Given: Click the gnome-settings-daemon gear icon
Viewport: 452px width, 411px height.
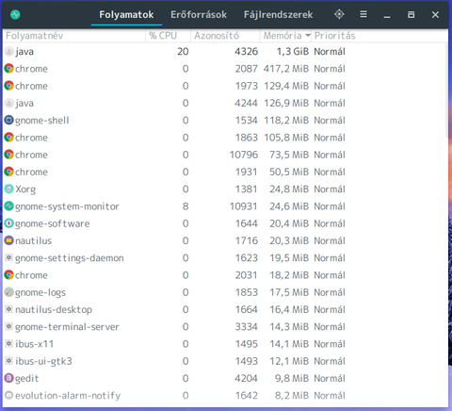Looking at the screenshot, I should (9, 257).
